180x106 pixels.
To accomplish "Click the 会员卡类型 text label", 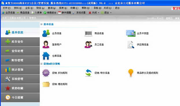I will pos(143,33).
